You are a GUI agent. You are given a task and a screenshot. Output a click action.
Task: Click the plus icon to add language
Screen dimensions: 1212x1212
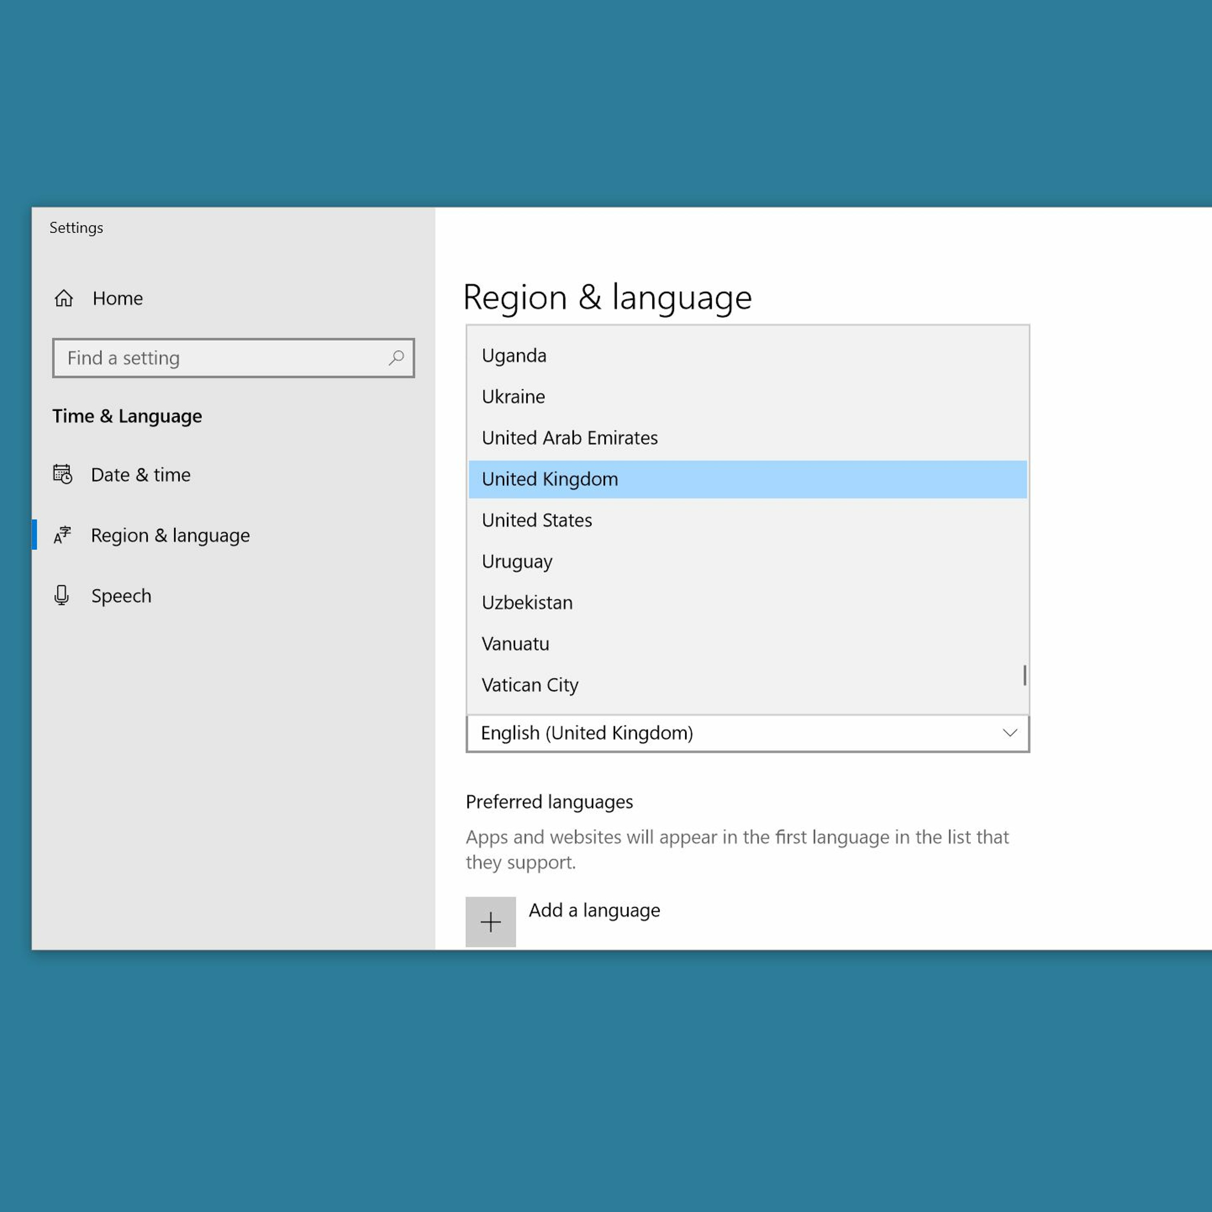(x=490, y=922)
